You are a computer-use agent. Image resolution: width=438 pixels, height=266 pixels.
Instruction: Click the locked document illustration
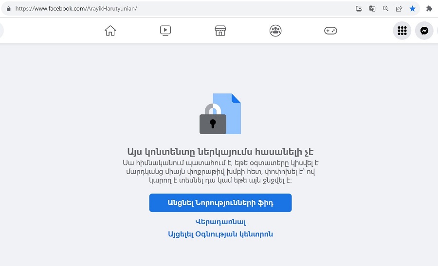click(220, 114)
